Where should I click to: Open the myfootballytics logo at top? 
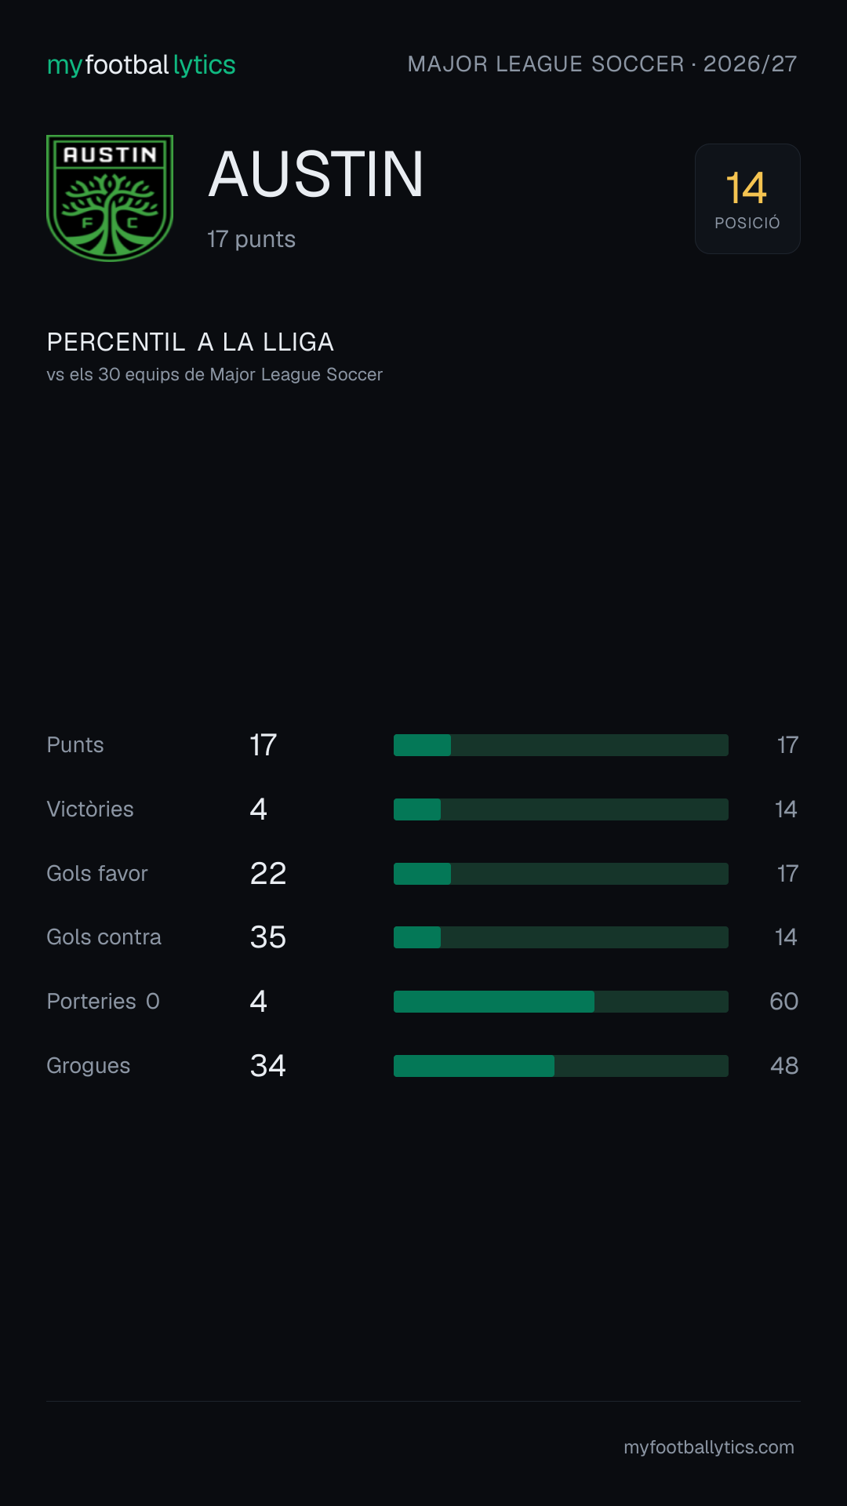click(141, 64)
